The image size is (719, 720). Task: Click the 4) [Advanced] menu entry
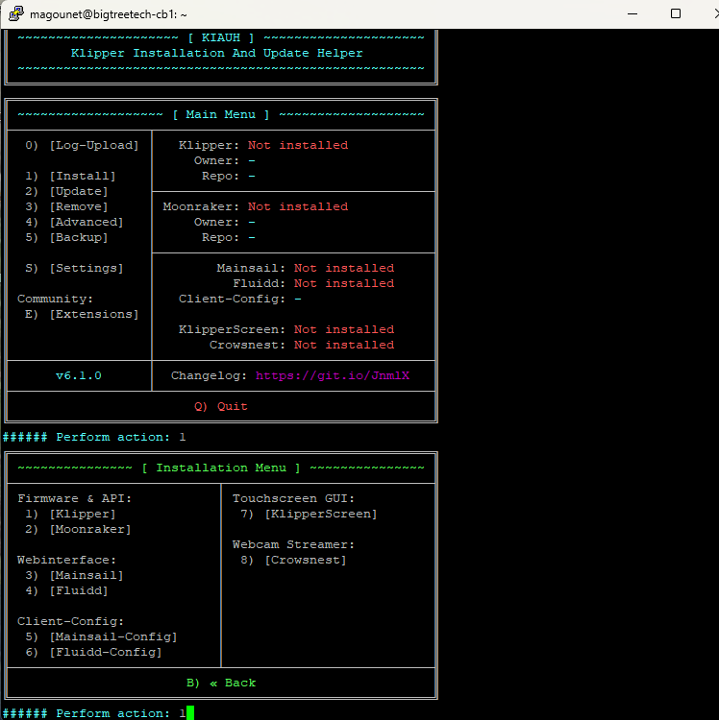(x=74, y=222)
